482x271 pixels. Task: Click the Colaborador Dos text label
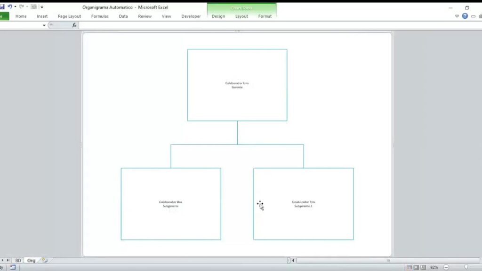tap(170, 202)
